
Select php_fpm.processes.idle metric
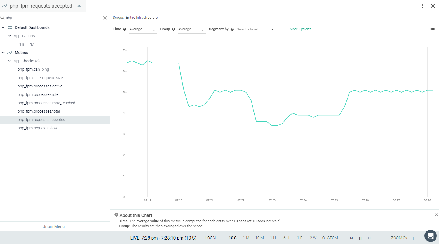tap(38, 94)
